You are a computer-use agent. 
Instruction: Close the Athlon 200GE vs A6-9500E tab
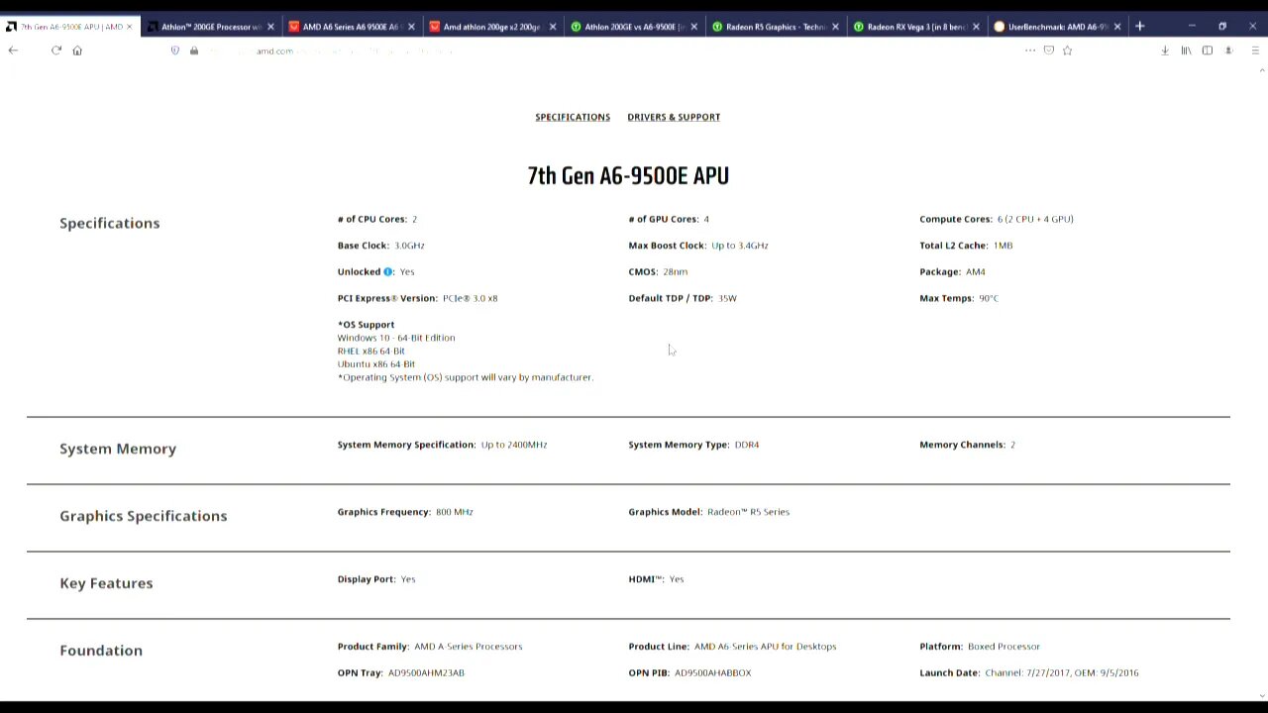[x=693, y=27]
